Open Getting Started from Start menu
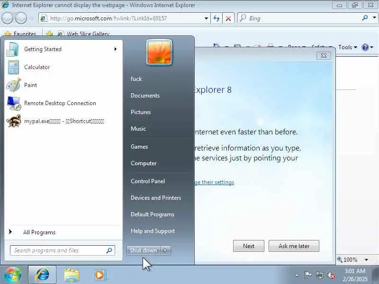379x284 pixels. [63, 49]
